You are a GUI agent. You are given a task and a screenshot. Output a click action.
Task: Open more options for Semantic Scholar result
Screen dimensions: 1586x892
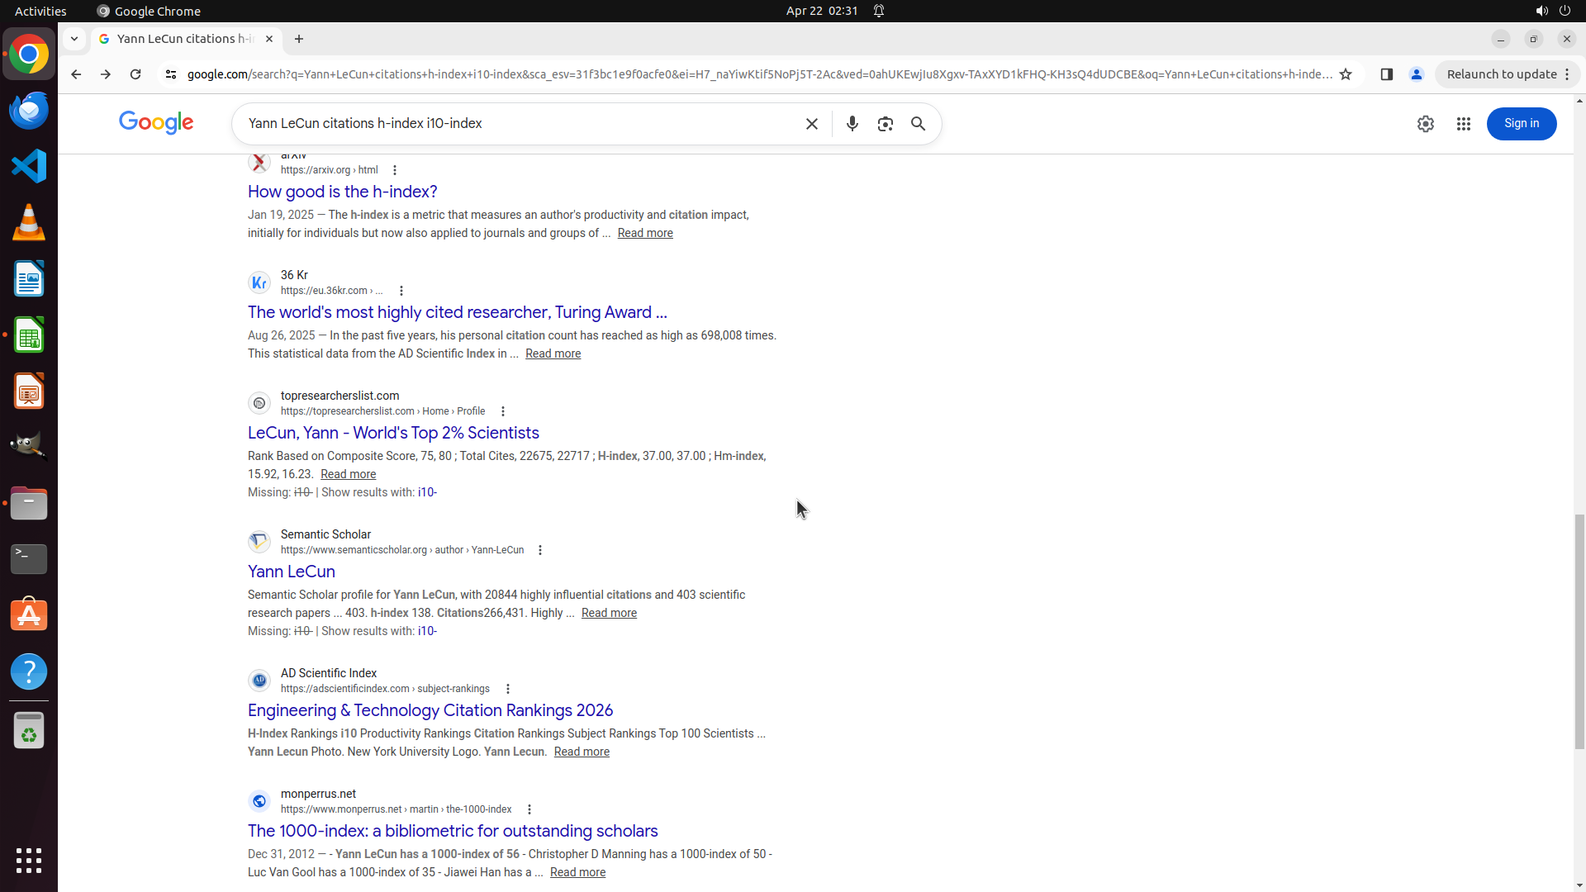click(x=540, y=550)
